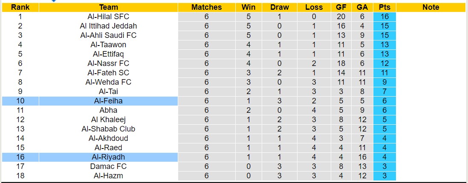The image size is (468, 183).
Task: Select the Pts column header
Action: tap(384, 7)
